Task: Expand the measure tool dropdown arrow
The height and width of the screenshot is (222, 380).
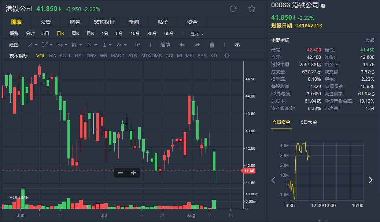Action: click(x=110, y=45)
